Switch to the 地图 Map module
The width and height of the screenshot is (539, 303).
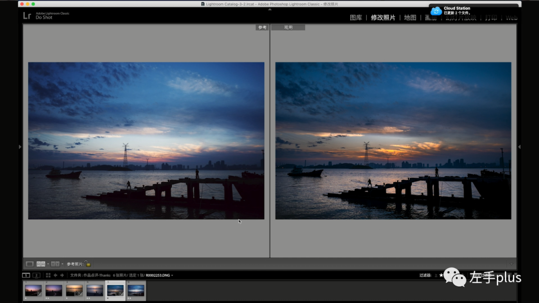click(410, 17)
